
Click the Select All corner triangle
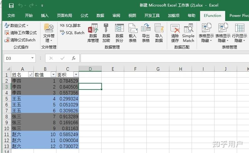click(8, 69)
